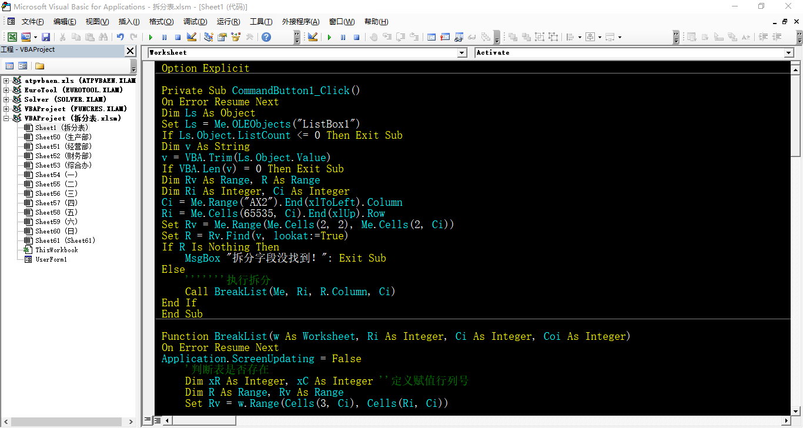The width and height of the screenshot is (803, 428).
Task: Open the 外接程序(A) menu
Action: [x=300, y=22]
